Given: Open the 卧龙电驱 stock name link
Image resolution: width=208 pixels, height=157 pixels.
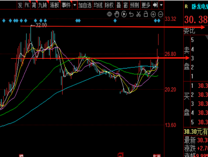Looking at the screenshot, I should [x=200, y=7].
